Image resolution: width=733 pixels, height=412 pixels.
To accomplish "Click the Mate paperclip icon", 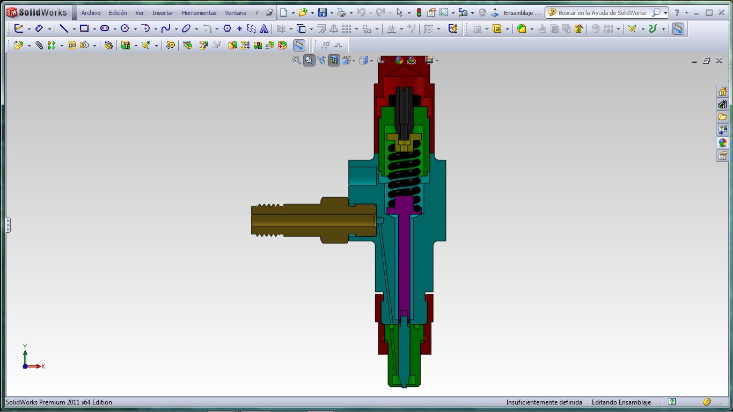I will pos(39,46).
